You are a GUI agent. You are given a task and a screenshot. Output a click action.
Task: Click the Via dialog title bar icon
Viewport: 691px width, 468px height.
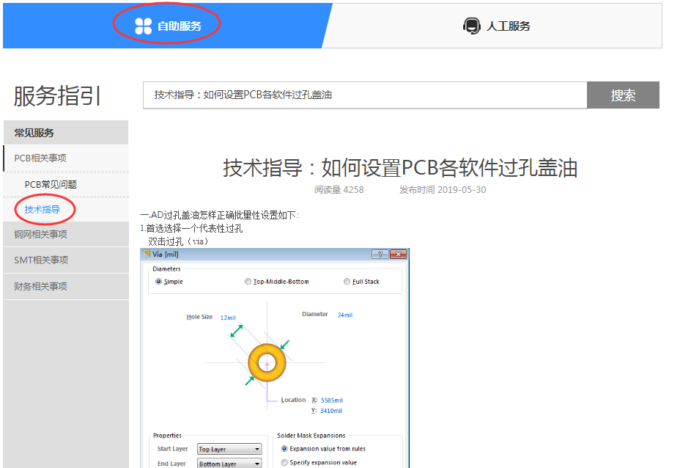(x=147, y=255)
